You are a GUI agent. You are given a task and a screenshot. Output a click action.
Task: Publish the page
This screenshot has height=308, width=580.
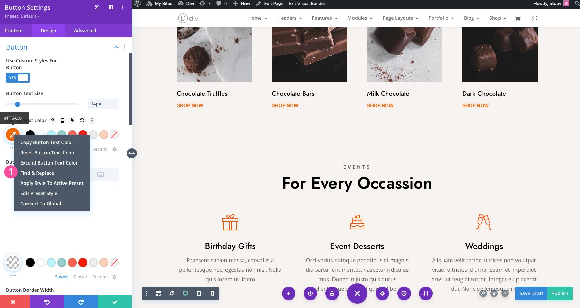[560, 293]
